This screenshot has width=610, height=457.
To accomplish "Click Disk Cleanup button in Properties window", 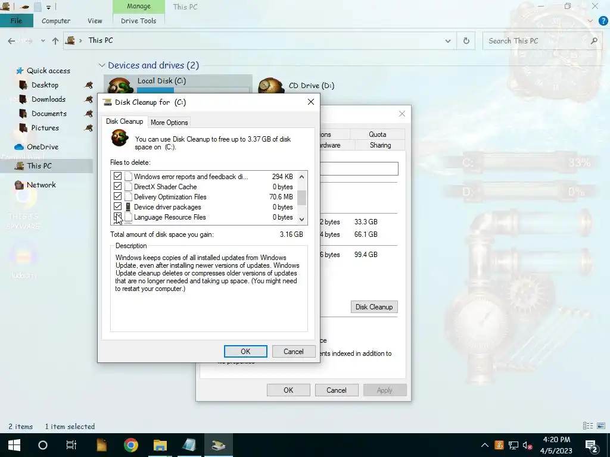I will pos(374,306).
